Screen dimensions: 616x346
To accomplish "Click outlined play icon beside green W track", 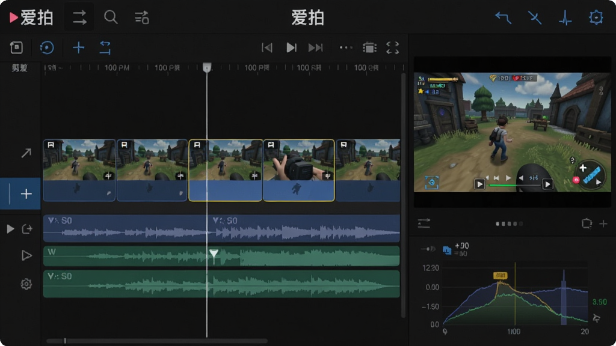I will point(26,256).
